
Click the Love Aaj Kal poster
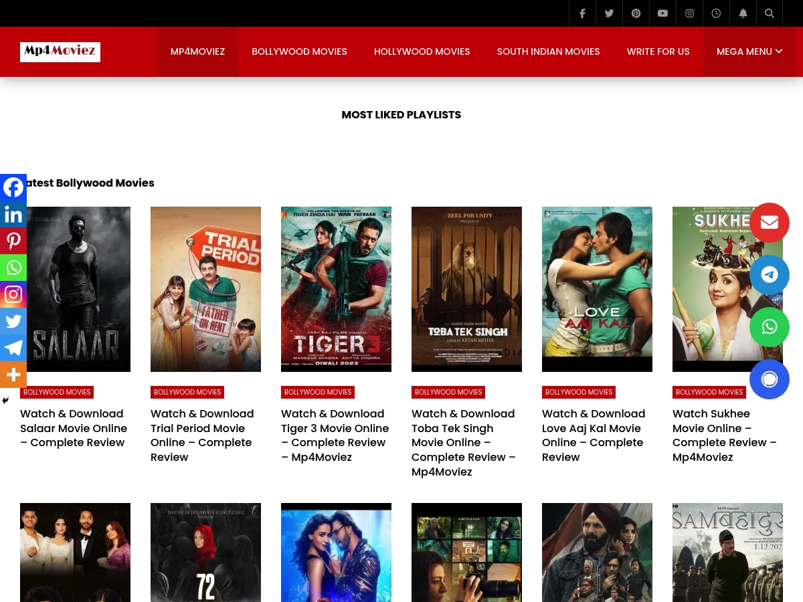[x=597, y=289]
